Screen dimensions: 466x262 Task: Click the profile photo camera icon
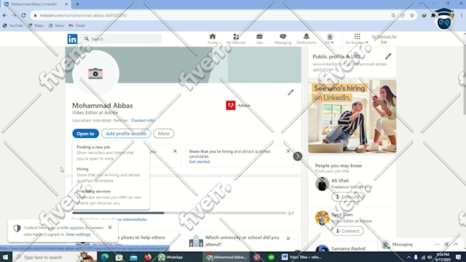point(95,73)
